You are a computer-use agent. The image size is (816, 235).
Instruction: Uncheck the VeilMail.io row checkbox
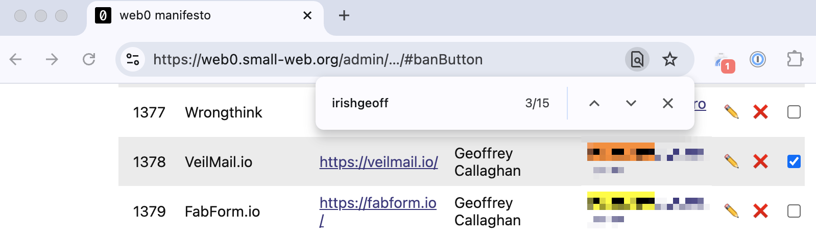(x=794, y=161)
